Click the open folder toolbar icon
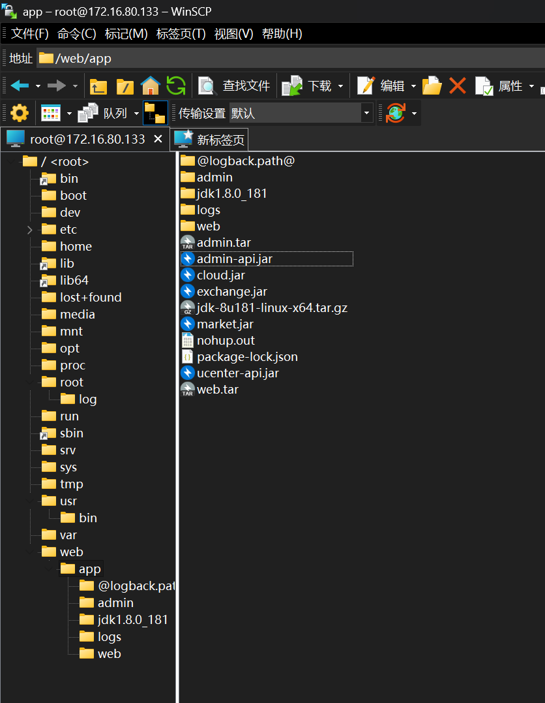The height and width of the screenshot is (703, 545). (x=432, y=86)
